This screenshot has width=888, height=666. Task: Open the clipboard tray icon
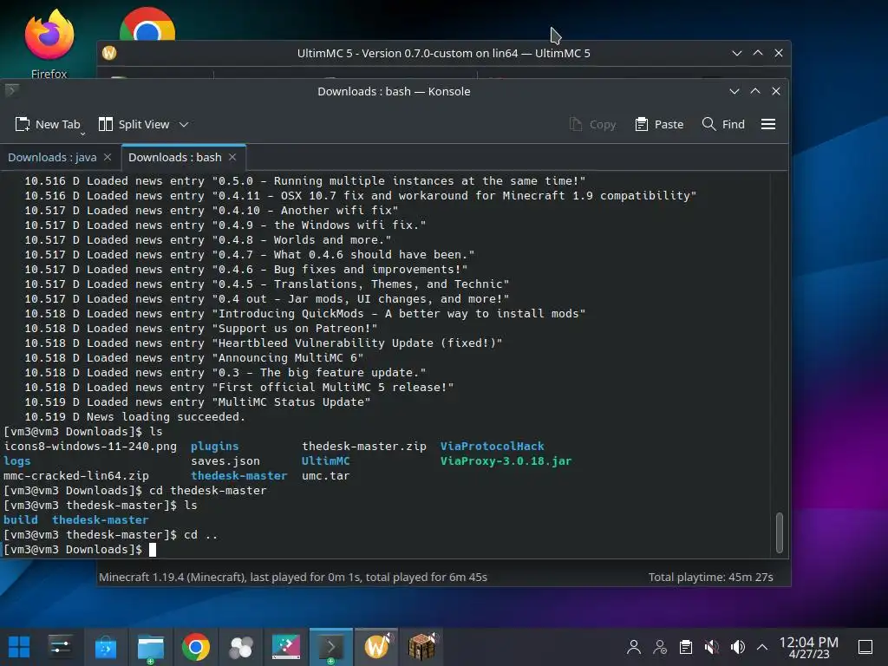click(x=686, y=647)
